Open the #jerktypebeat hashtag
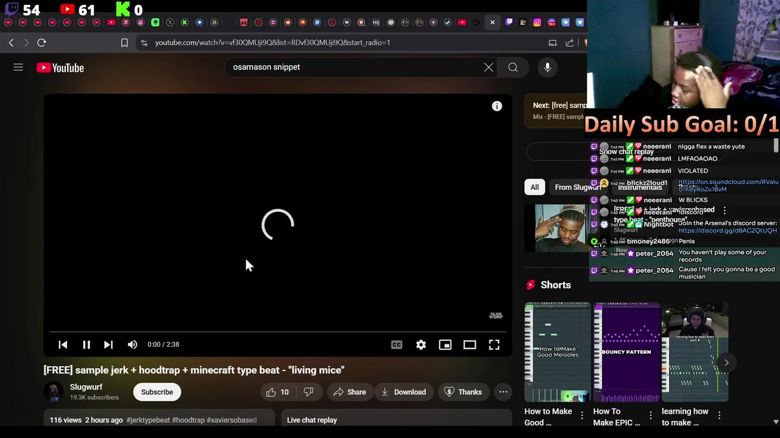This screenshot has width=780, height=438. pyautogui.click(x=148, y=420)
